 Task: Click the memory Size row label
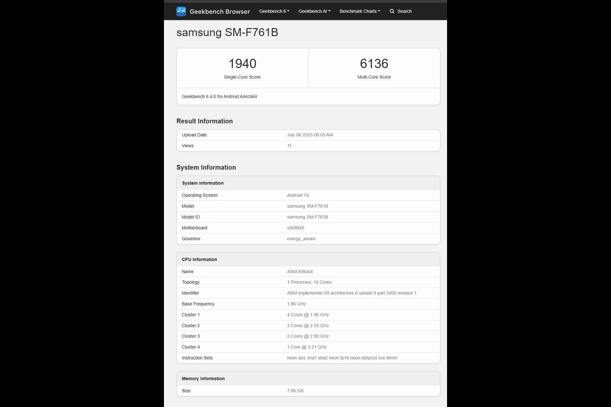click(x=186, y=391)
